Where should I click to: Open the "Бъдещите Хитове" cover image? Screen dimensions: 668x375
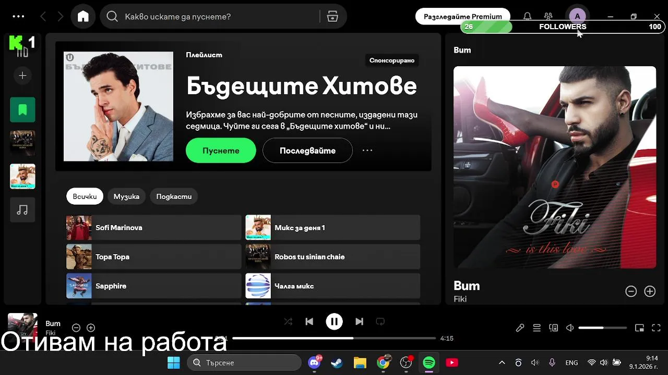[x=118, y=106]
